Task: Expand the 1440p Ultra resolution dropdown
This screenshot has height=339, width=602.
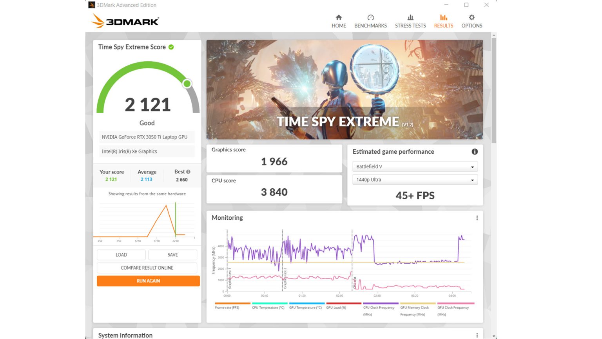Action: click(x=415, y=180)
